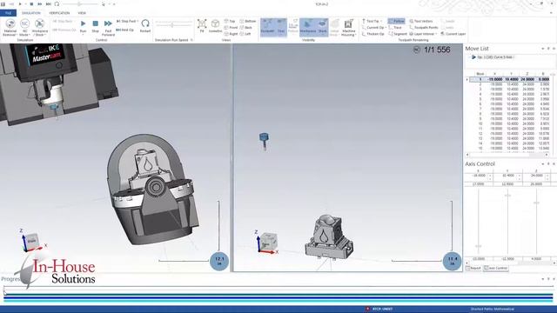Toggle the Segment toolpath option

click(x=398, y=34)
